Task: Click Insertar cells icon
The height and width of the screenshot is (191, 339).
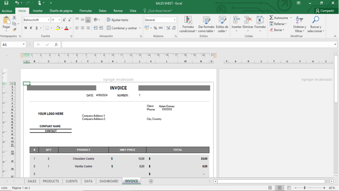Action: pyautogui.click(x=236, y=20)
